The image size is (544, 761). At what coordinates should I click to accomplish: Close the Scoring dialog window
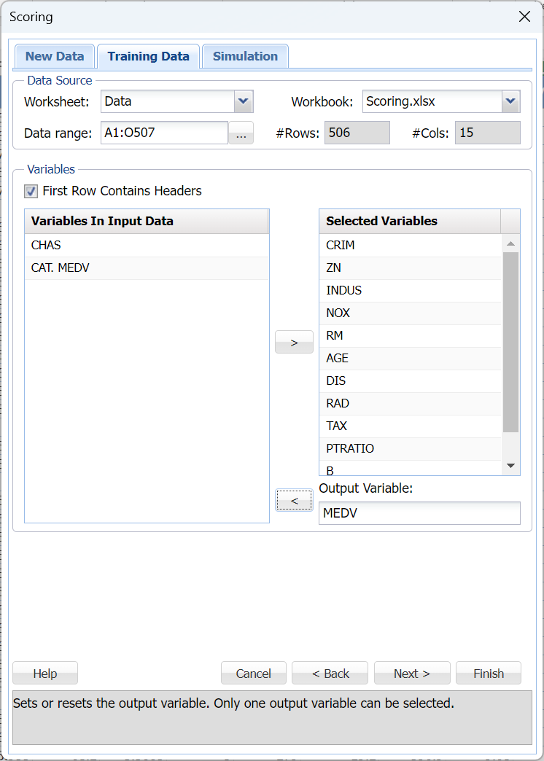(x=524, y=17)
